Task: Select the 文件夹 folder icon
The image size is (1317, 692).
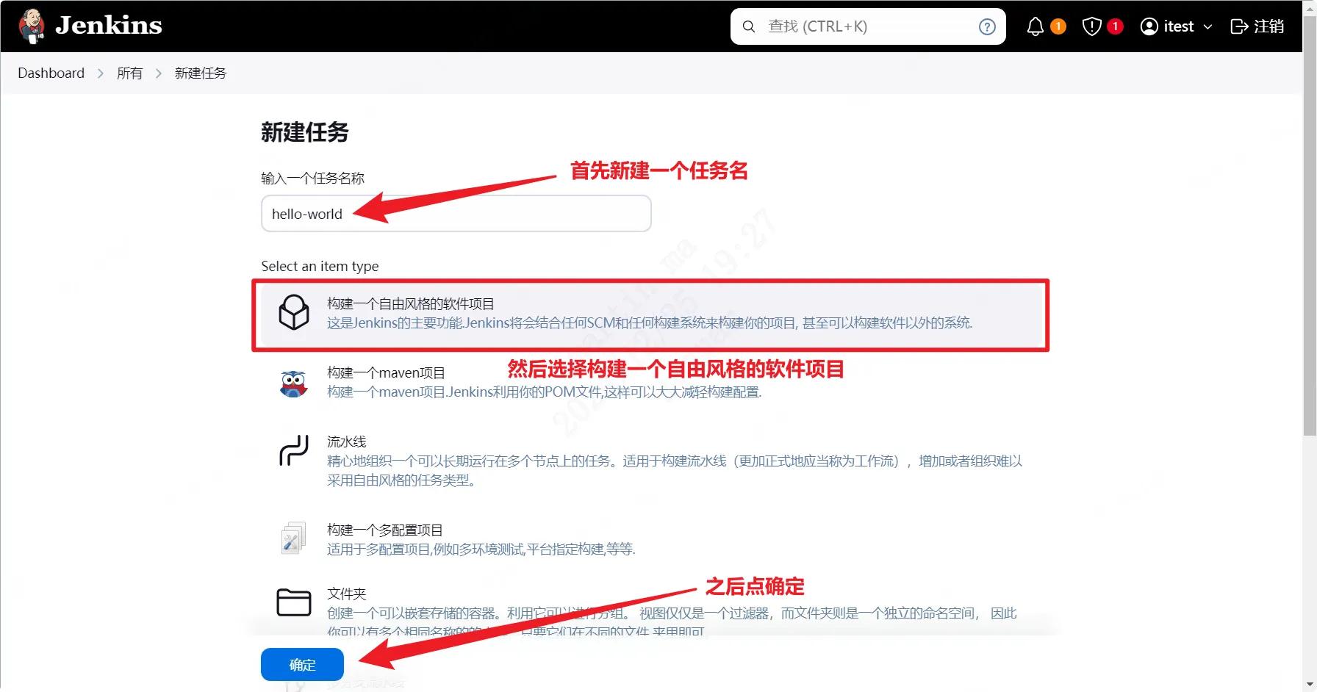Action: (294, 602)
